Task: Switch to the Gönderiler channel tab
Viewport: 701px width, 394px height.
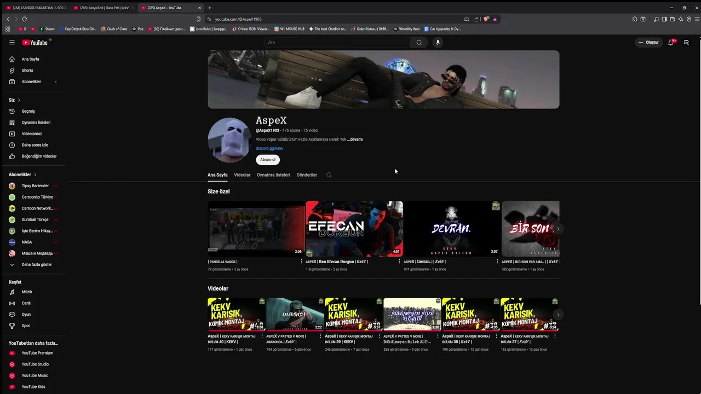Action: coord(307,175)
